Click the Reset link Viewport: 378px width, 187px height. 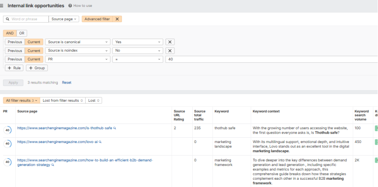pyautogui.click(x=67, y=82)
